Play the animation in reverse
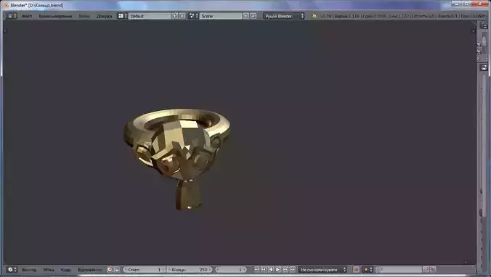The image size is (491, 277). coord(271,270)
